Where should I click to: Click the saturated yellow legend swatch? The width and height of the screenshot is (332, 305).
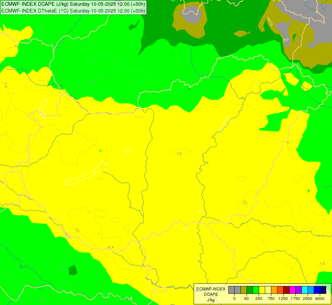262,290
